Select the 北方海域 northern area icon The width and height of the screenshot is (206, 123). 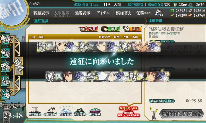(x=66, y=112)
